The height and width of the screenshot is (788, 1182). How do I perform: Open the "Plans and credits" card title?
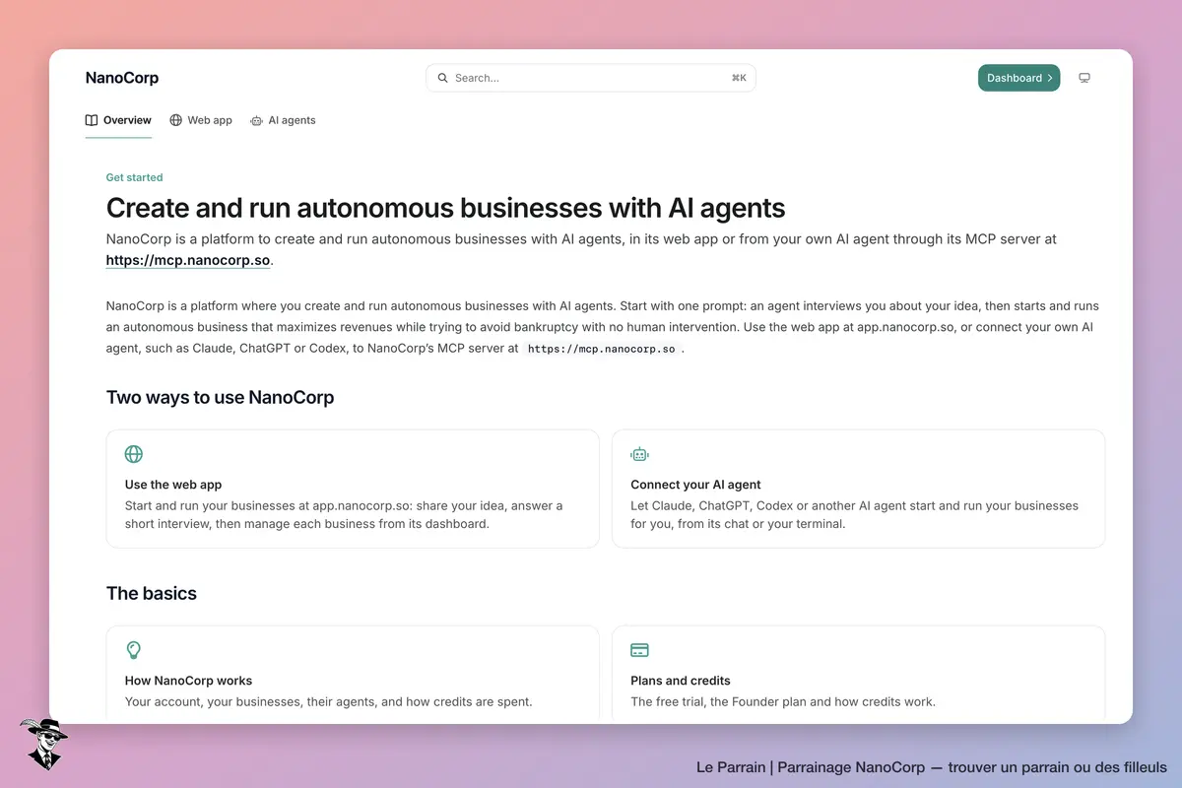click(x=681, y=681)
